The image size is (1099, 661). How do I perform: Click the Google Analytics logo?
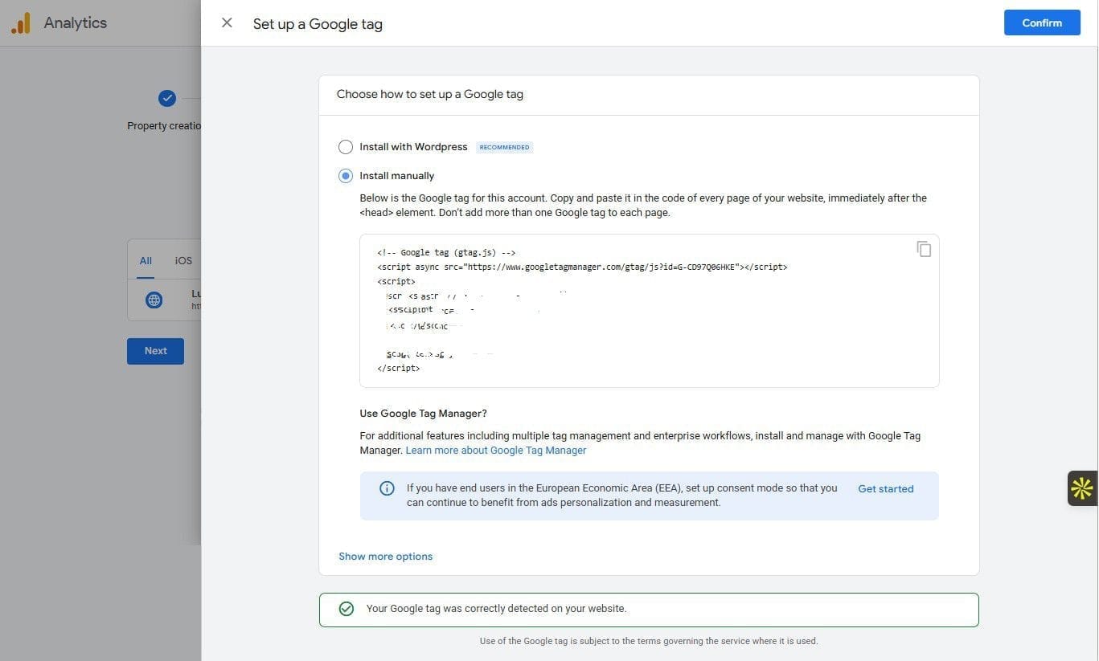(x=21, y=23)
